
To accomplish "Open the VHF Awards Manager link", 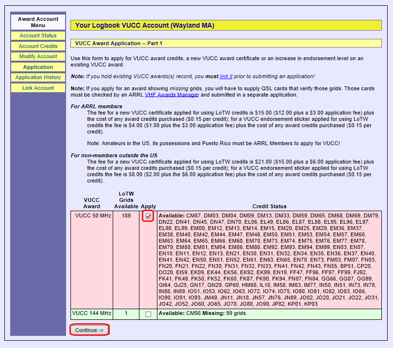I will click(x=171, y=95).
